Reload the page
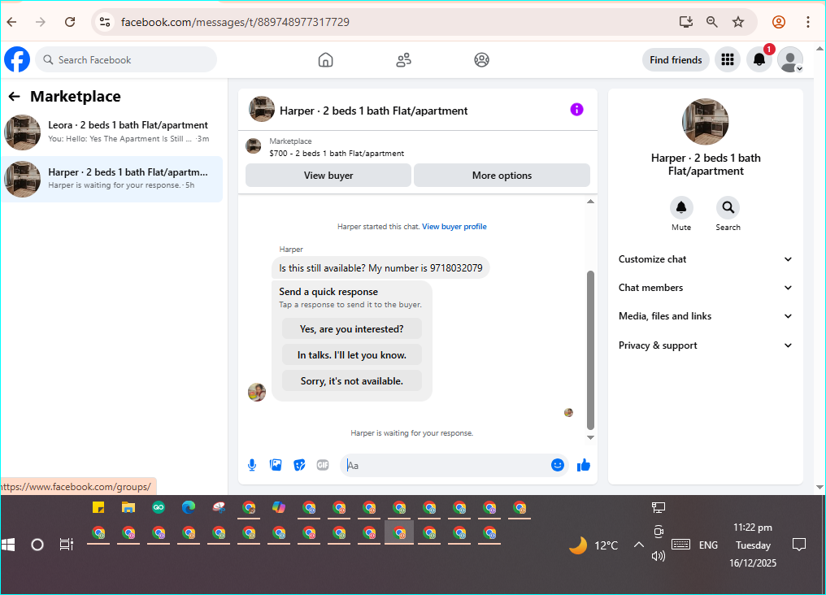Viewport: 826px width, 595px height. tap(70, 22)
